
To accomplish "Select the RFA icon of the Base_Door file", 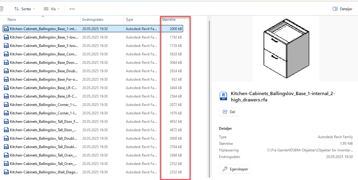I will [x=6, y=62].
